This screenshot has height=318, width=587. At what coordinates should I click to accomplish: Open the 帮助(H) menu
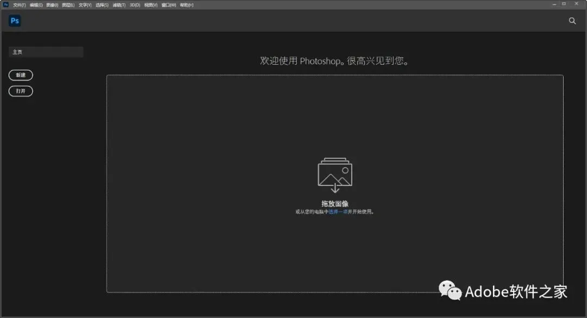point(187,5)
